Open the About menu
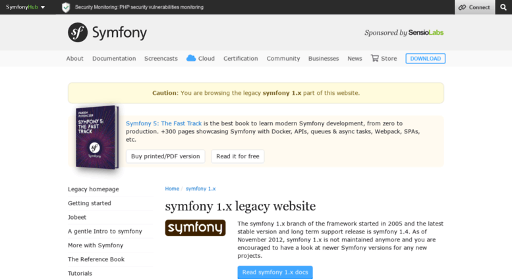Viewport: 512px width, 279px height. coord(74,59)
